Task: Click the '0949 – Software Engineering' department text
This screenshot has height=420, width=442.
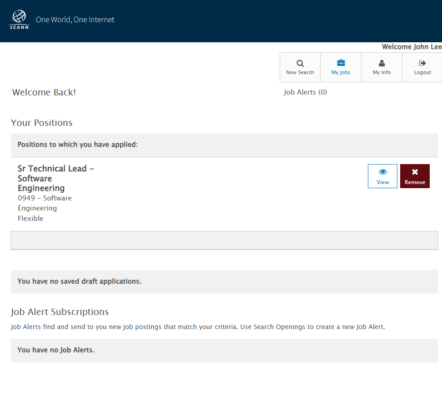Action: click(x=45, y=203)
